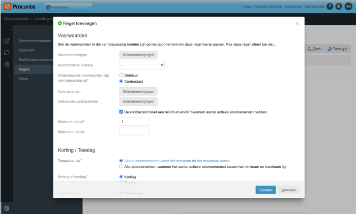
Task: Click the search magnifier icon in header
Action: coord(339,7)
